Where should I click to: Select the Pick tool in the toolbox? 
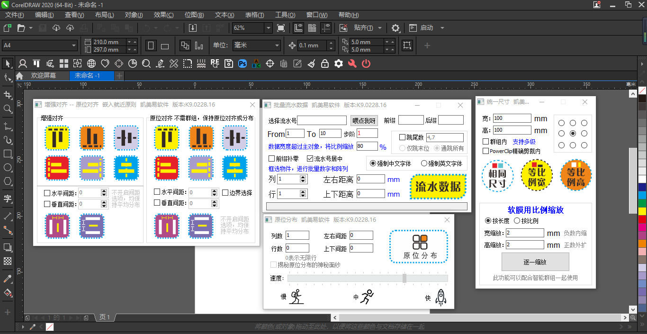tap(7, 64)
